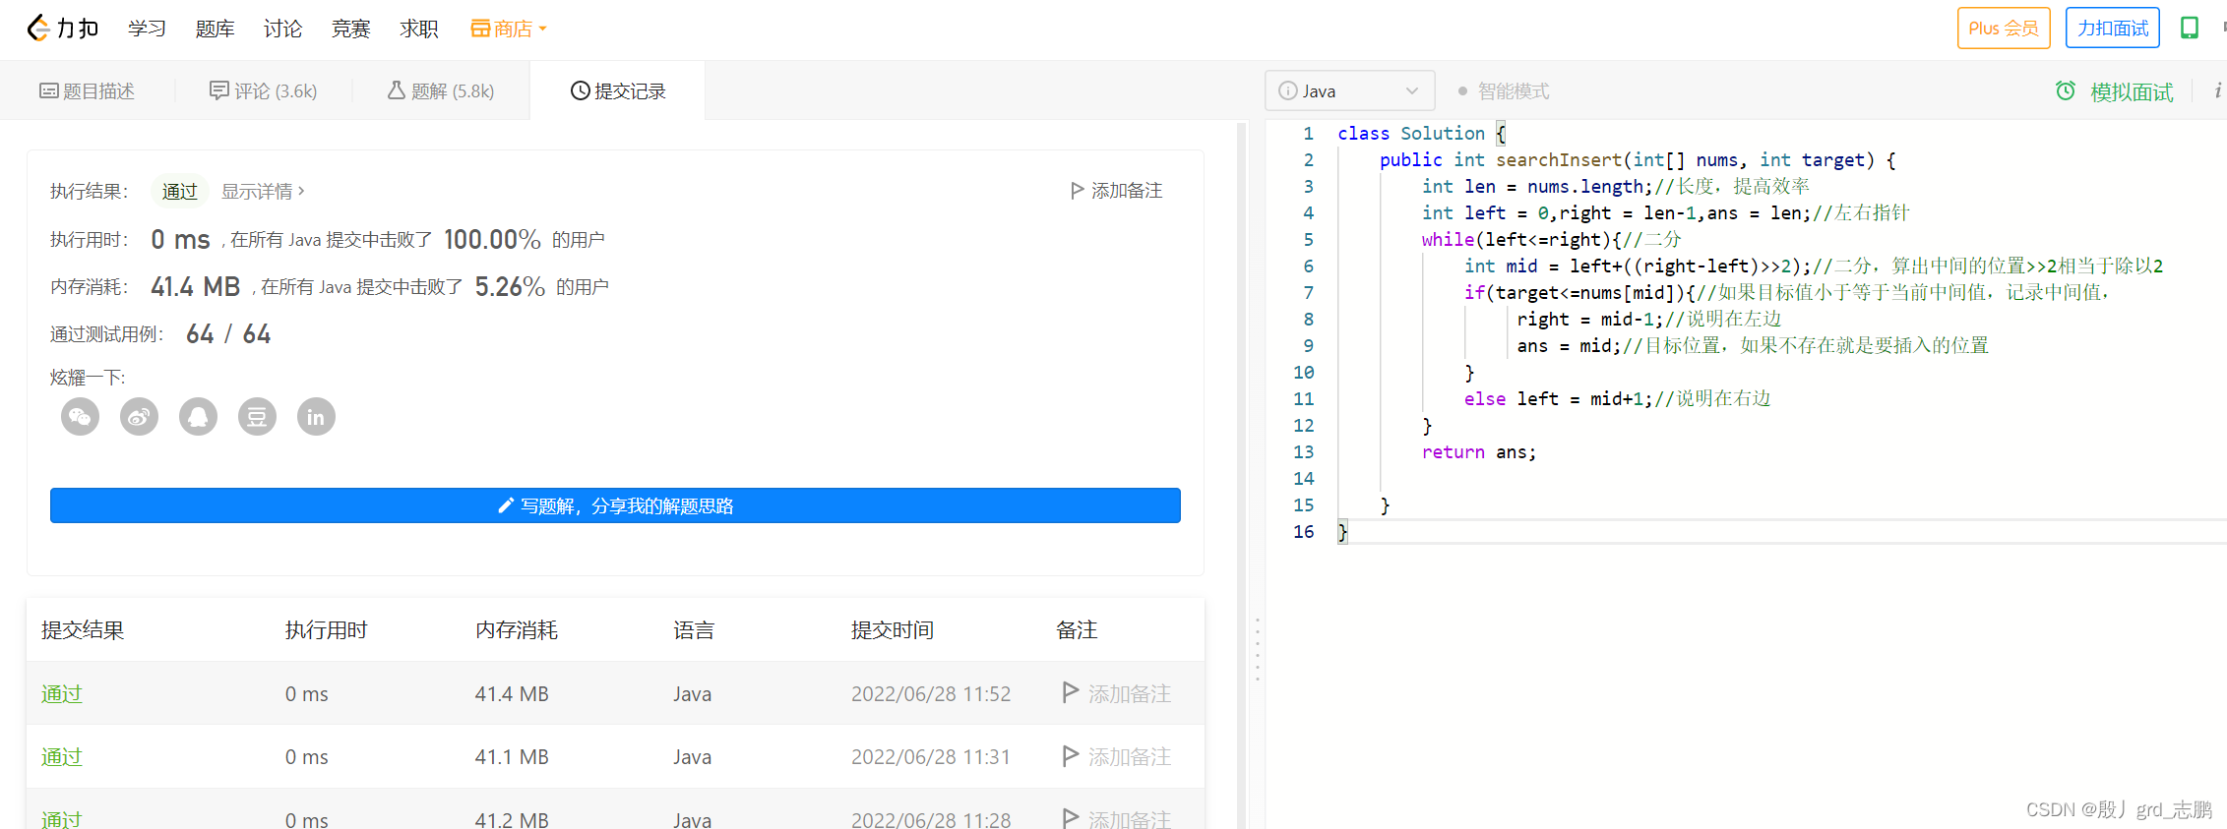Screen dimensions: 2227x829
Task: Click the shop icon beside 商店
Action: (x=480, y=29)
